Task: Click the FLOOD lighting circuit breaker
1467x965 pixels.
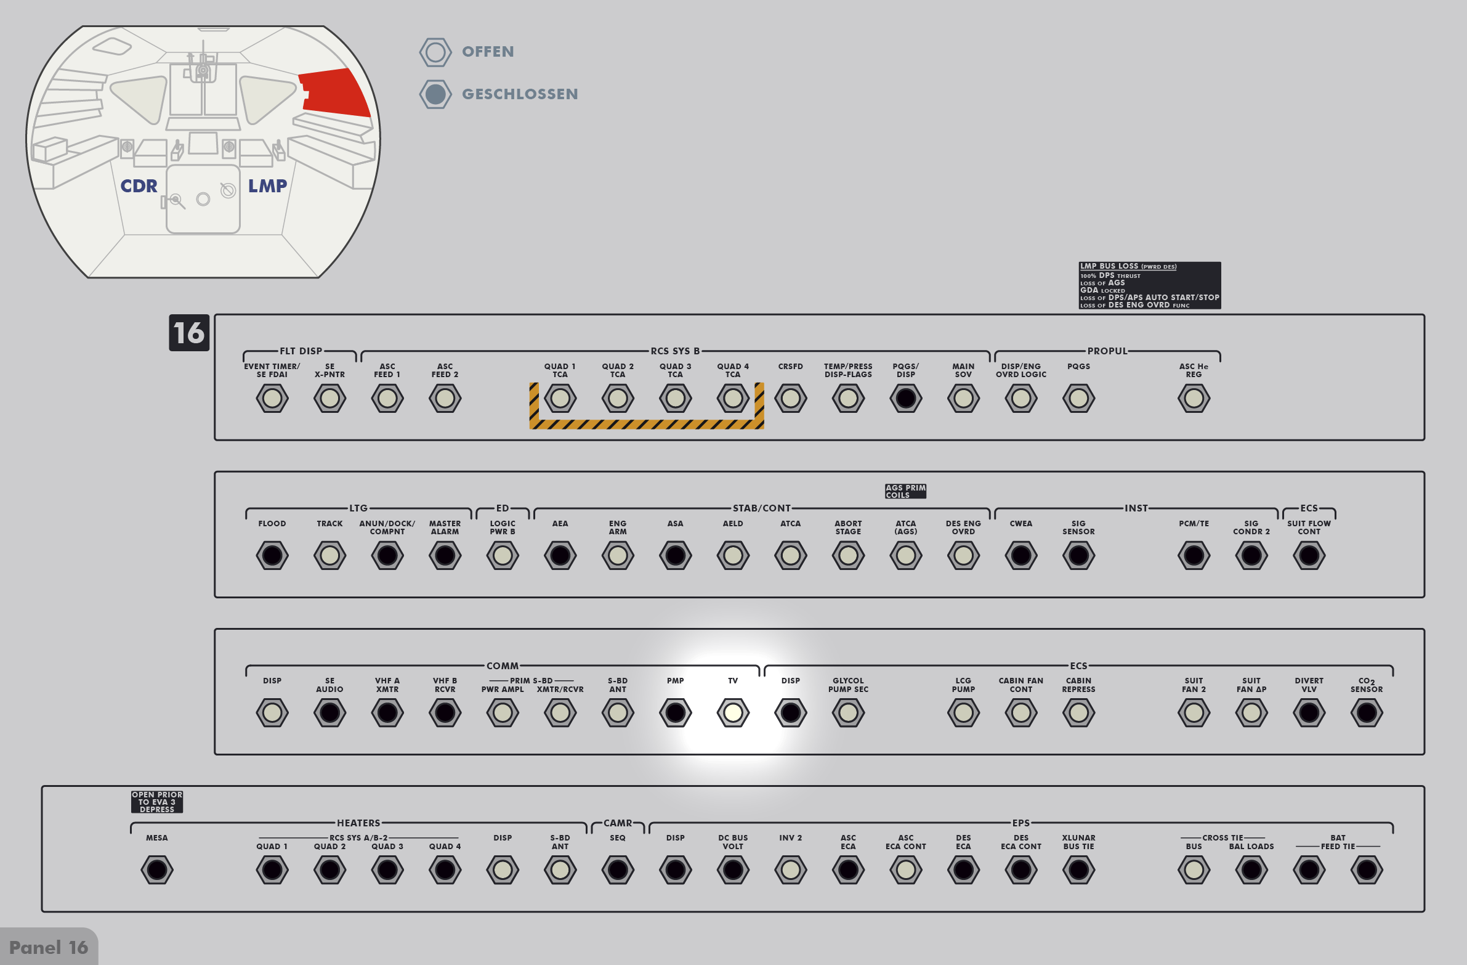Action: 272,556
